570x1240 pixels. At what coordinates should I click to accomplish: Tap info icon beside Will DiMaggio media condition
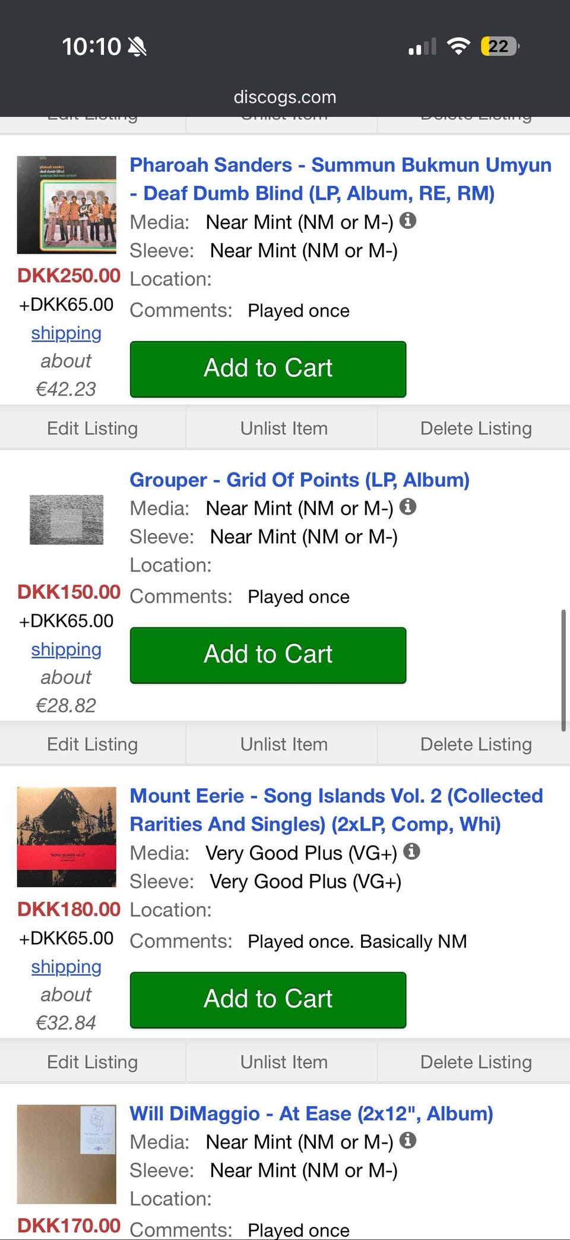(x=408, y=1140)
